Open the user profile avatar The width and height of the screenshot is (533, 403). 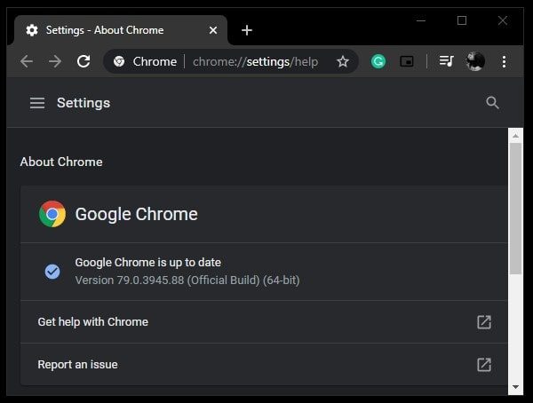point(475,61)
